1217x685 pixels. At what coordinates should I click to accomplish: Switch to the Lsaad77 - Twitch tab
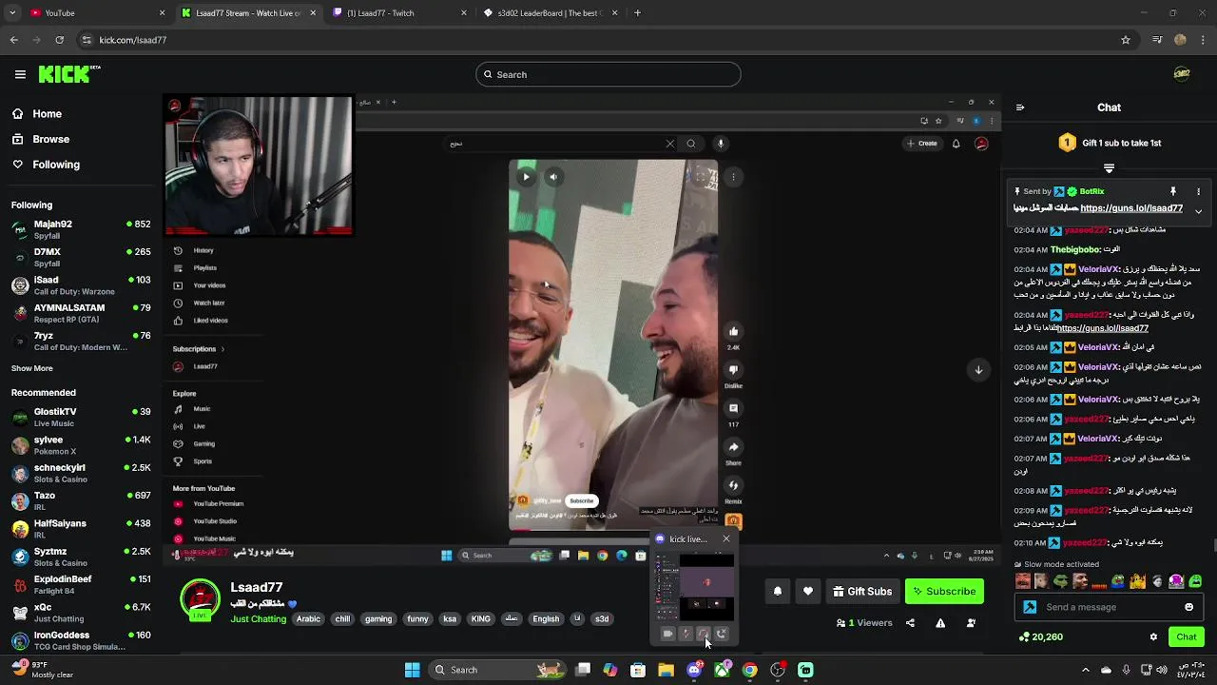399,12
